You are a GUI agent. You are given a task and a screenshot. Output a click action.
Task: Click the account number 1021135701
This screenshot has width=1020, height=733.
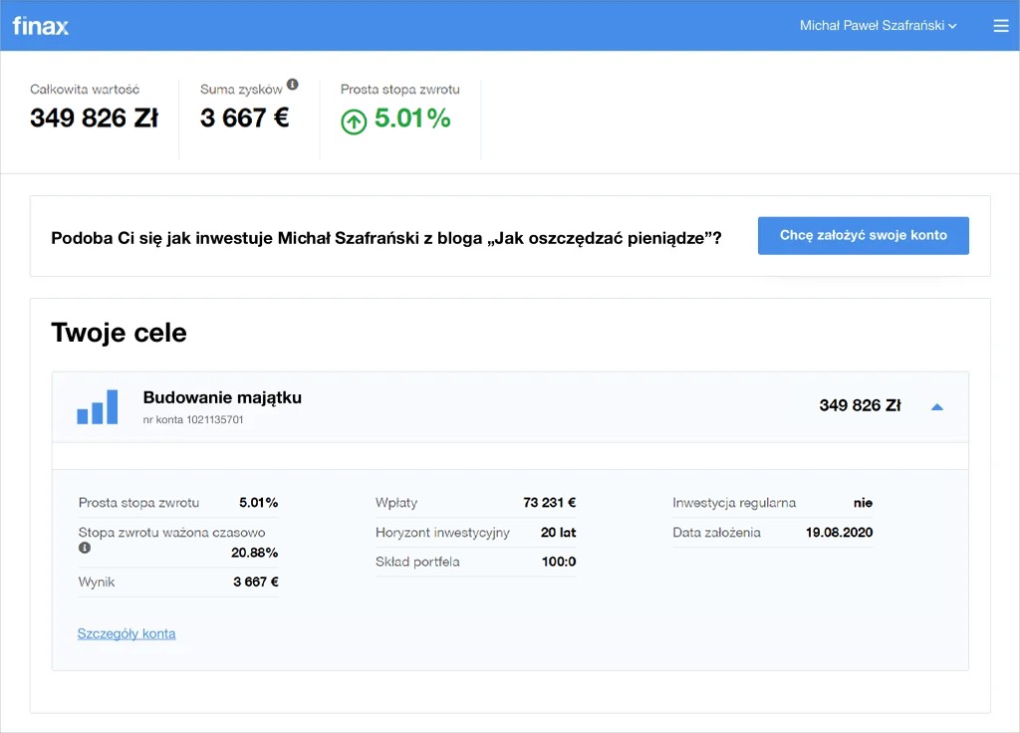[x=193, y=420]
